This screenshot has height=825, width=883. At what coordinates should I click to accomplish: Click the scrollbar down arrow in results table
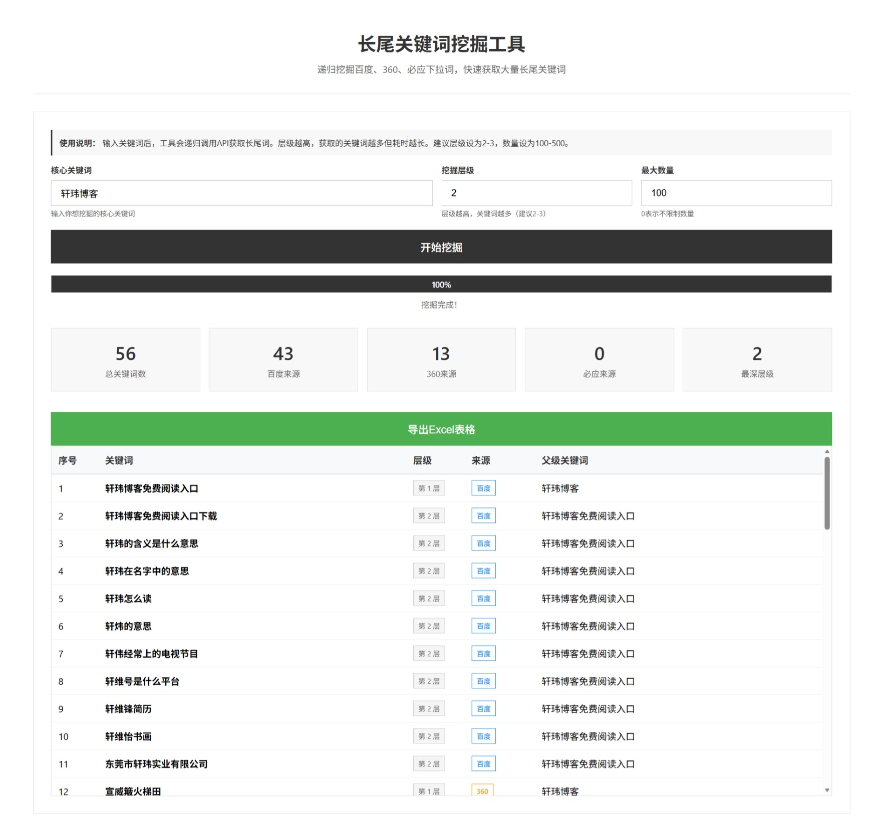click(827, 790)
